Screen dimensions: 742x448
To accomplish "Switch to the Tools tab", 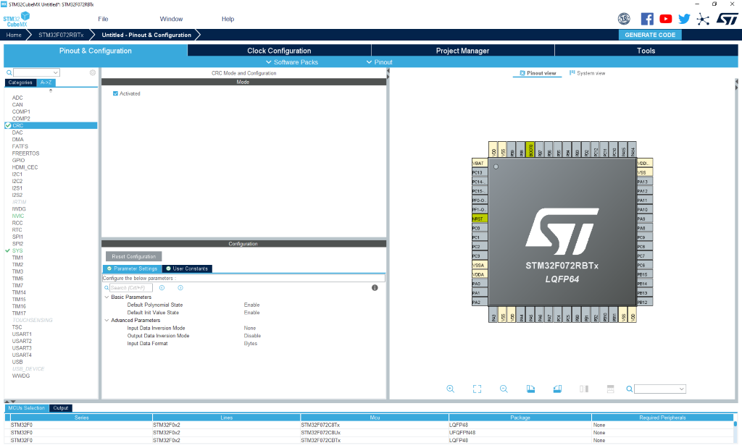I will click(x=646, y=51).
